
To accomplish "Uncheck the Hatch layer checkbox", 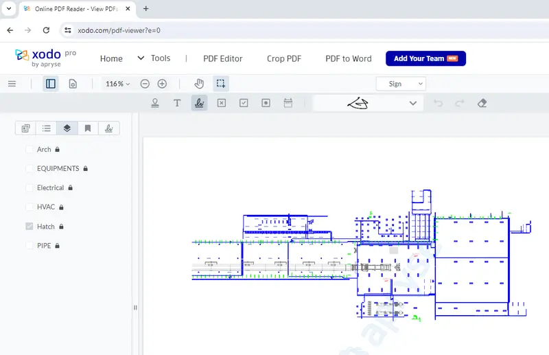I will point(29,227).
